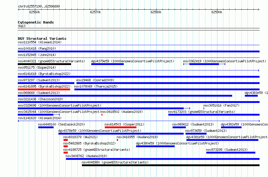Click the esv3329698 variant blue bar
Viewport: 268px width, 177px height.
tap(104, 108)
